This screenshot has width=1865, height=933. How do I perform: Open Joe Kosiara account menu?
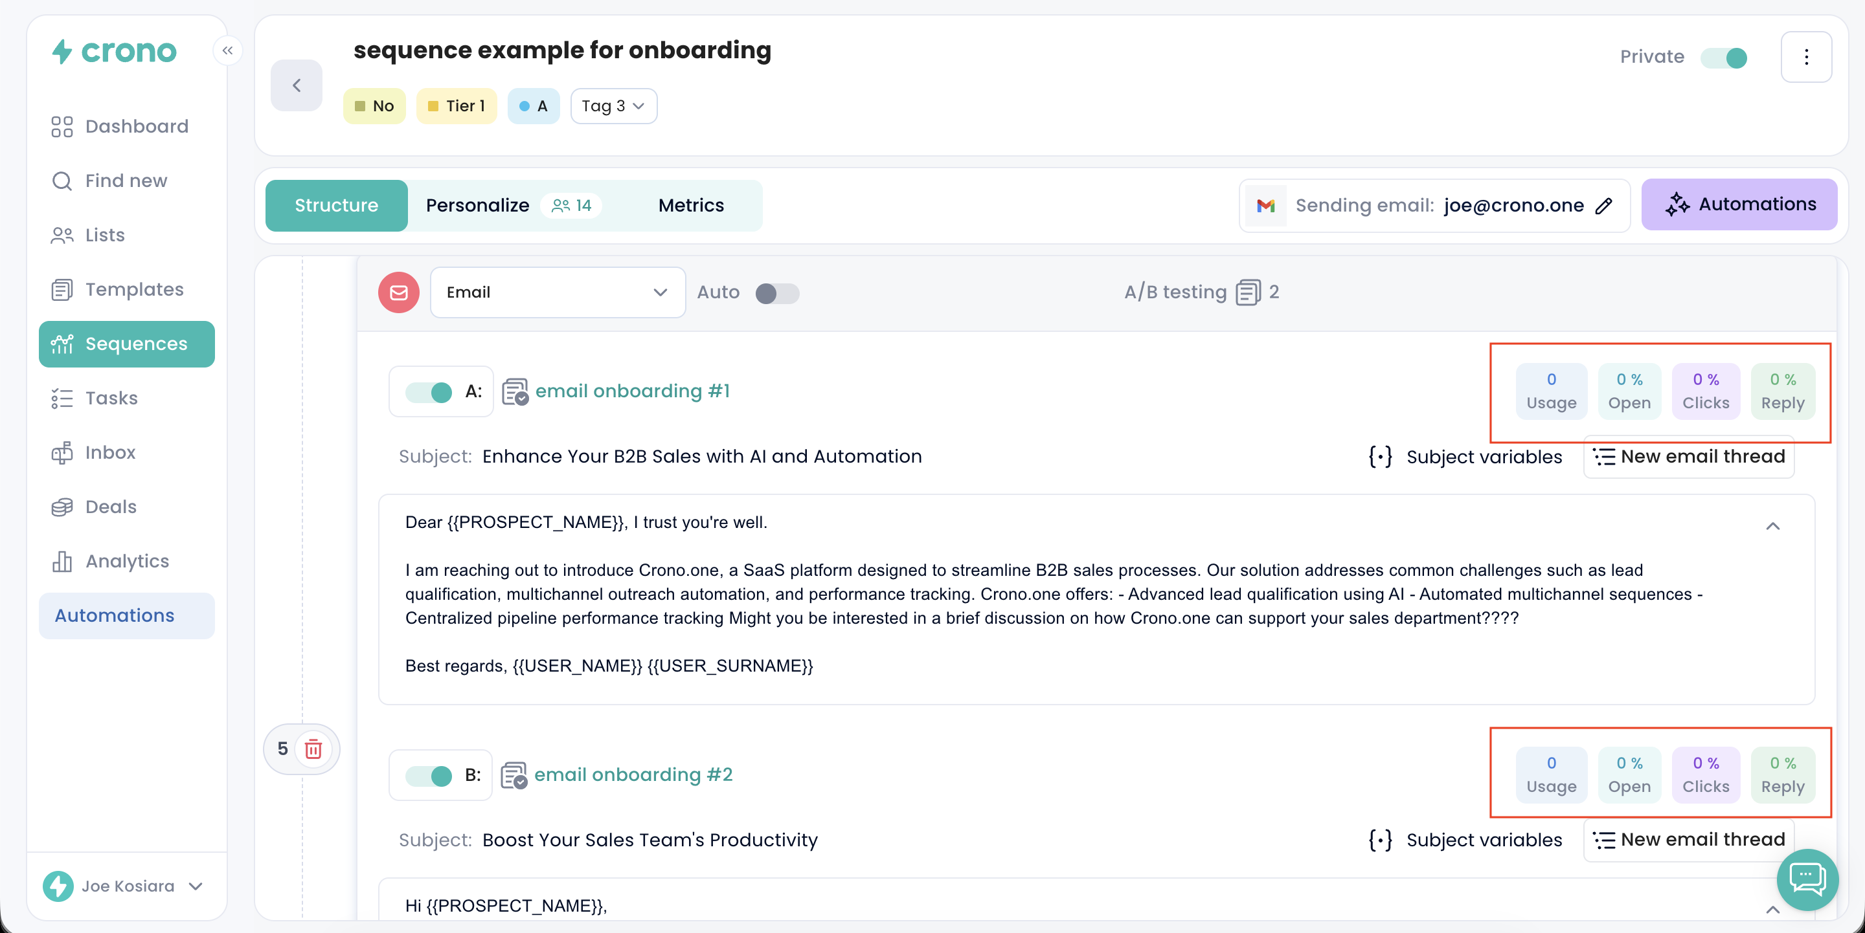(127, 886)
